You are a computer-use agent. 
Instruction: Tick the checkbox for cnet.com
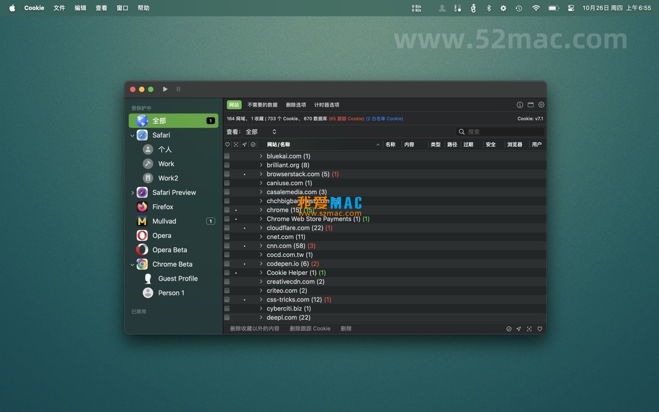pyautogui.click(x=227, y=237)
